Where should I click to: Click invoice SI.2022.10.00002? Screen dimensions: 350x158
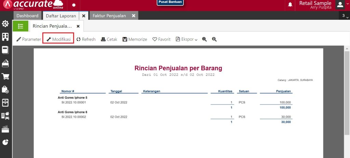click(74, 117)
